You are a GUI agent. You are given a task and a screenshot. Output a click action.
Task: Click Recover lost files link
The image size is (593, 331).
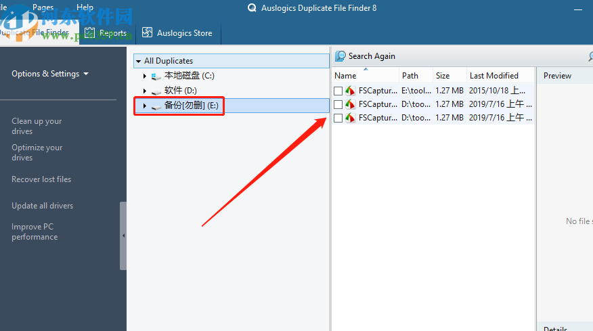pos(41,179)
